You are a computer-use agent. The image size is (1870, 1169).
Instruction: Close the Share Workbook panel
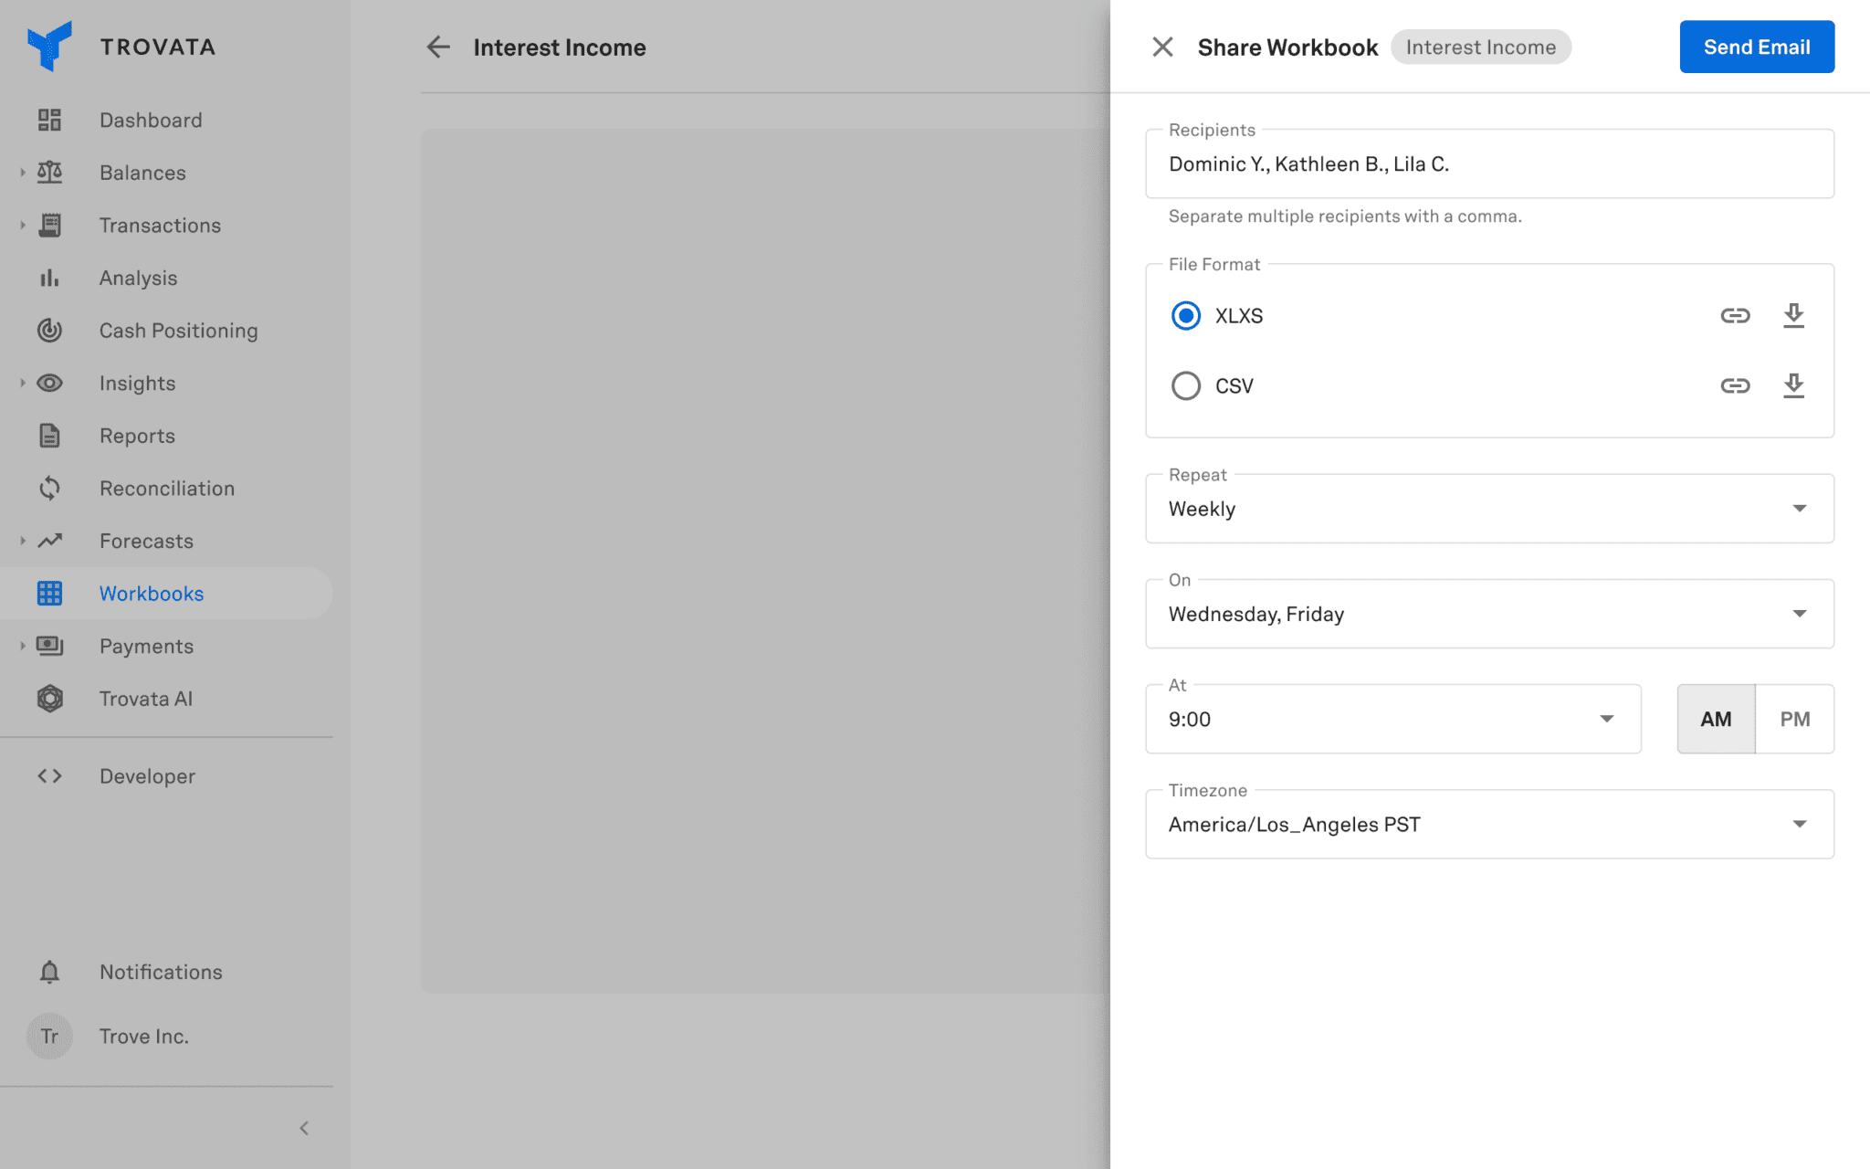click(x=1162, y=47)
